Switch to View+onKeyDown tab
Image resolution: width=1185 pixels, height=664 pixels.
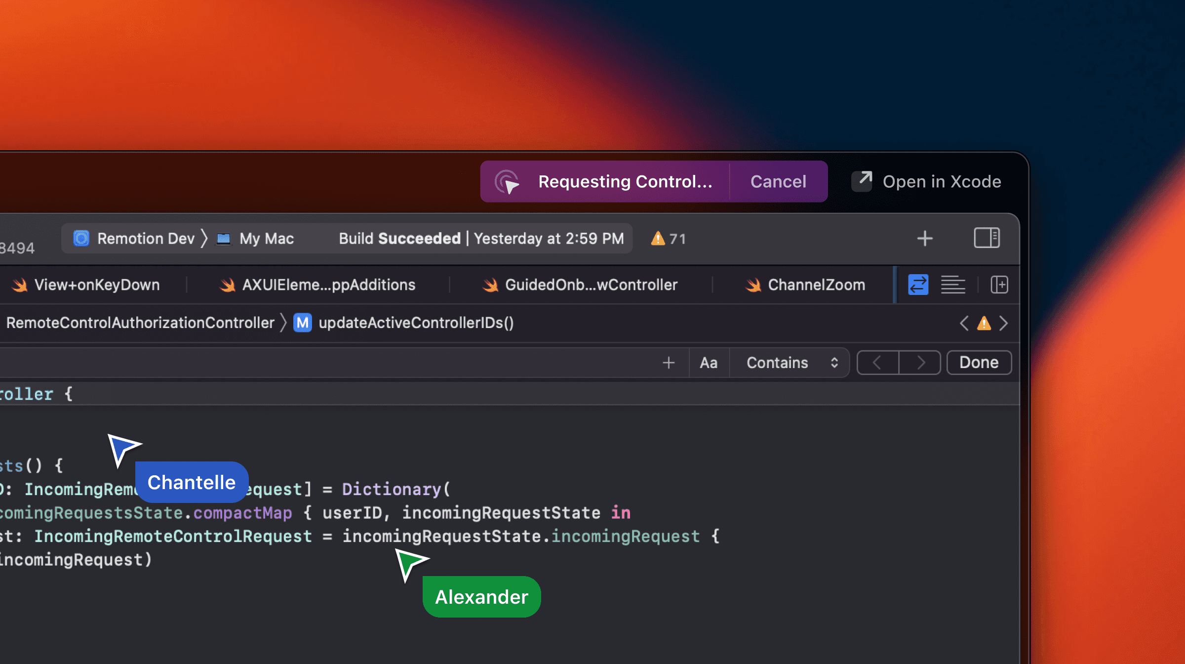[97, 285]
